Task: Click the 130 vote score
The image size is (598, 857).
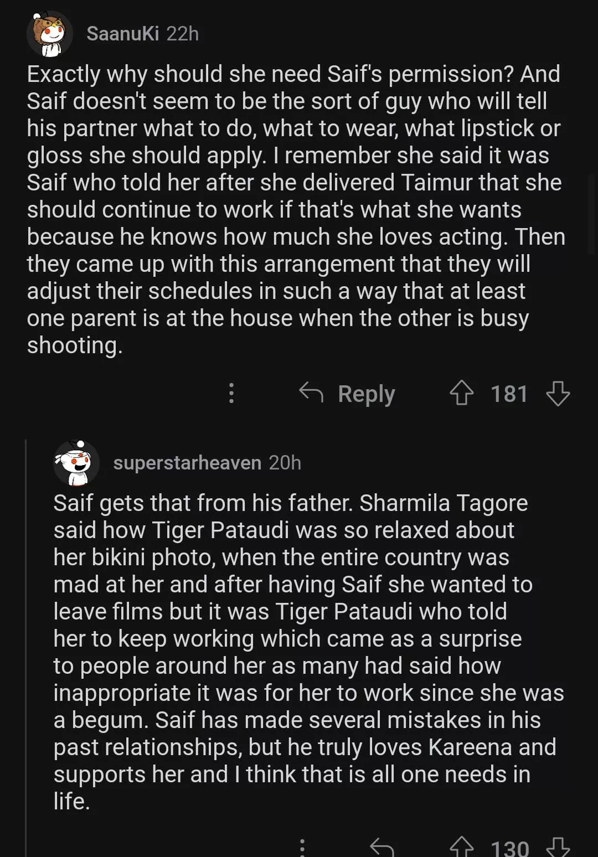Action: click(x=509, y=848)
